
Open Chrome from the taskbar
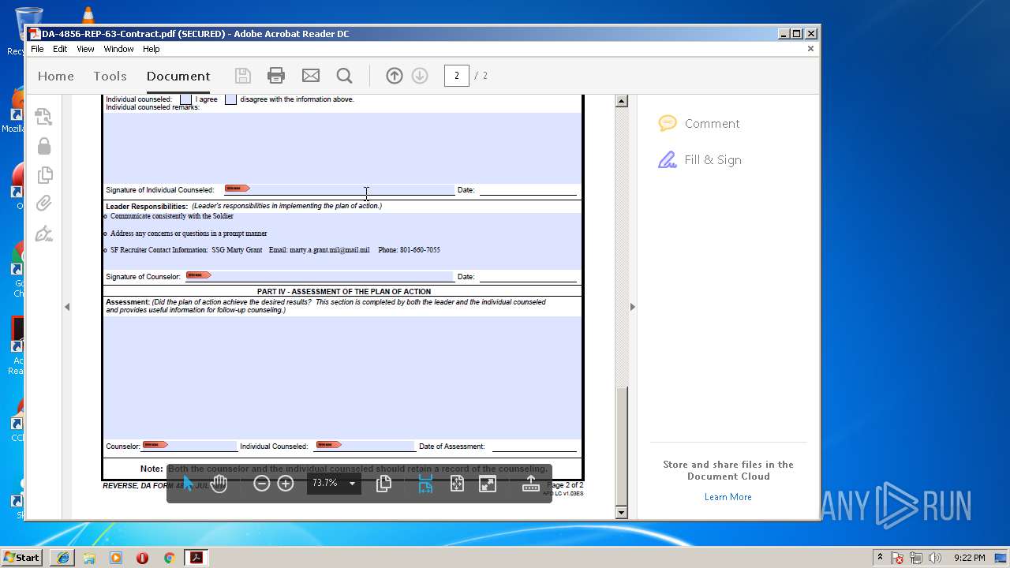pos(169,558)
